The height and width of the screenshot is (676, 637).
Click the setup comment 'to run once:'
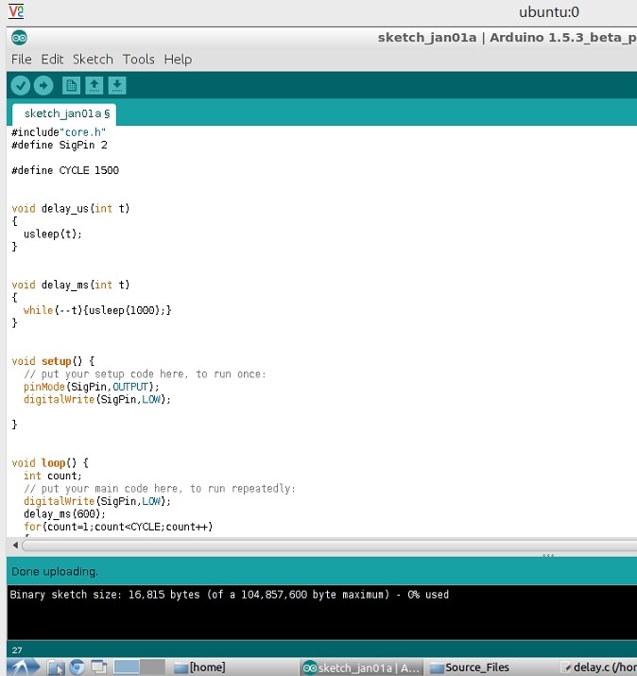click(231, 373)
